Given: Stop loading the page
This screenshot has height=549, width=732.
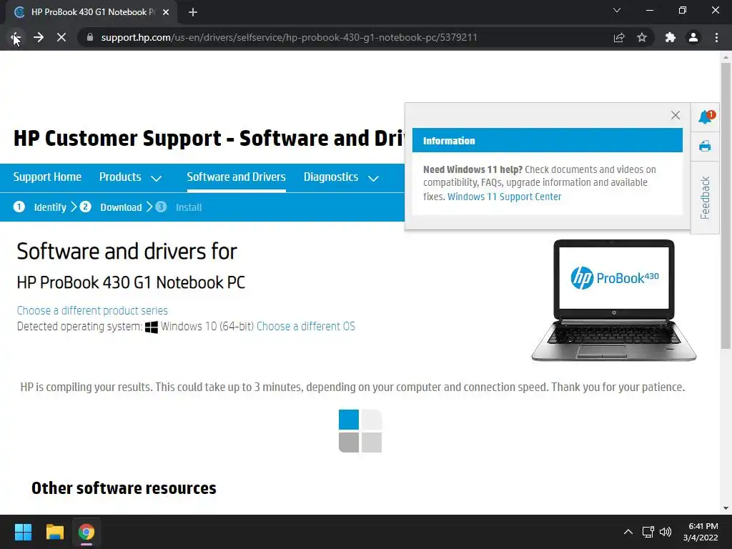Looking at the screenshot, I should point(61,37).
